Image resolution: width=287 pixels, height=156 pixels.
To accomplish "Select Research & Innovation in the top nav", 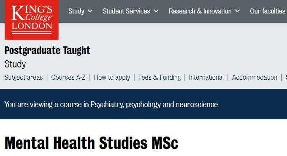I will click(x=200, y=11).
